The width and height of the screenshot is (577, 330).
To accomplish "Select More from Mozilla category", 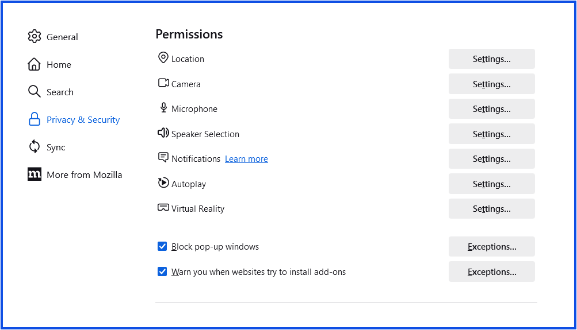I will 84,175.
